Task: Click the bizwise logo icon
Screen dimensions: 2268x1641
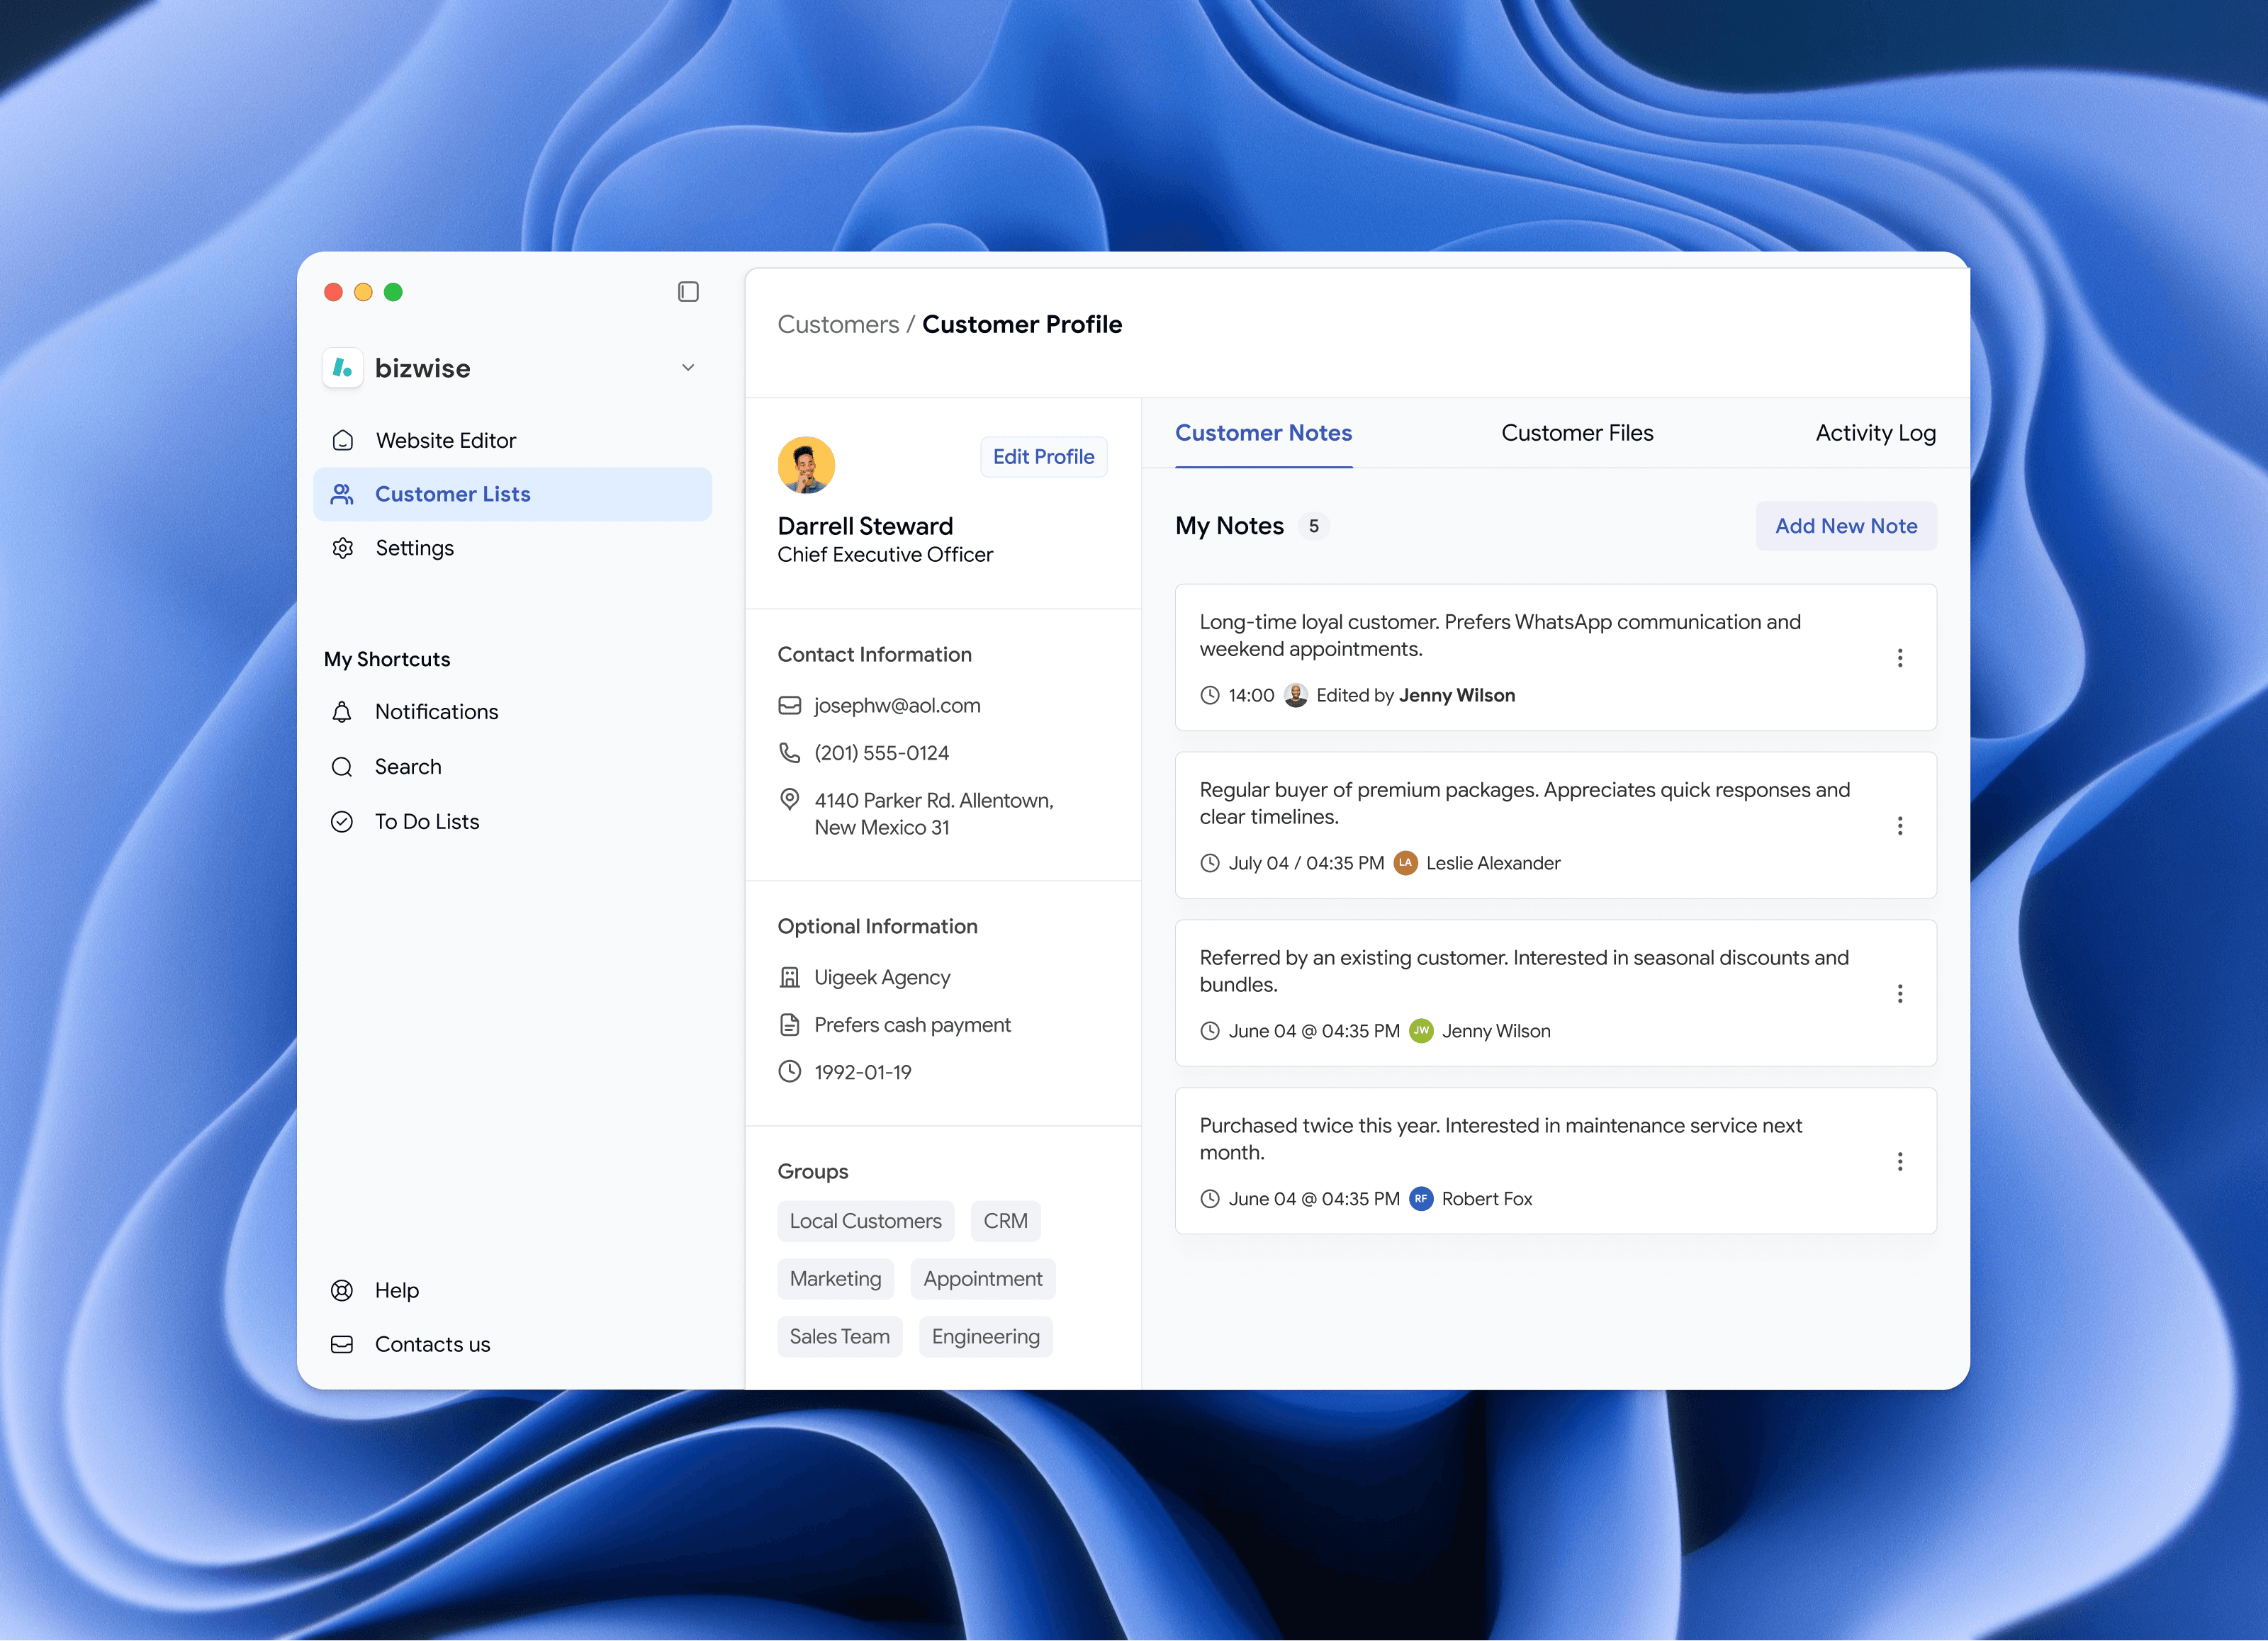Action: 343,368
